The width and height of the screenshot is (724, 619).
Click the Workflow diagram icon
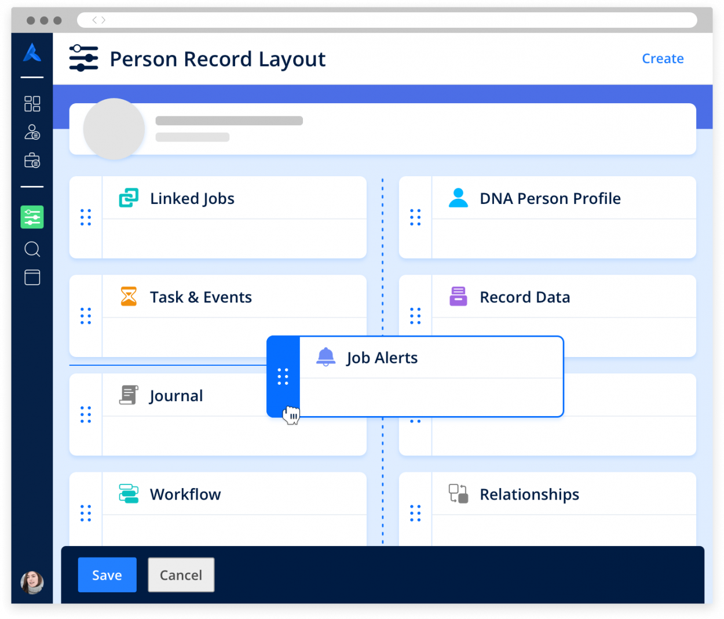128,494
